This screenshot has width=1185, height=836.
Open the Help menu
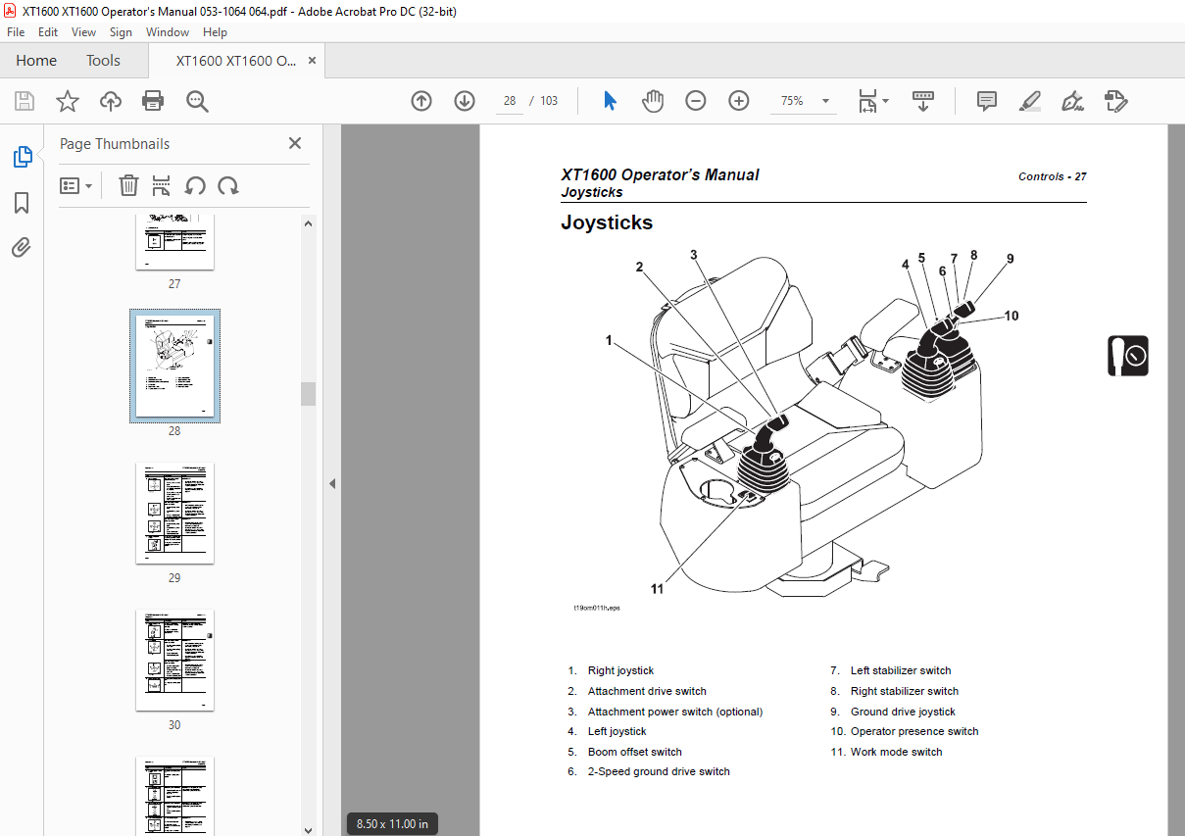point(215,32)
